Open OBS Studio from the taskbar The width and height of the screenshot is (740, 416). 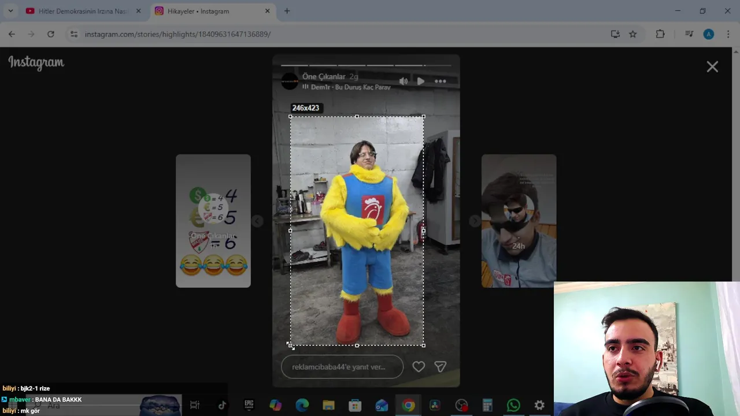pyautogui.click(x=461, y=406)
